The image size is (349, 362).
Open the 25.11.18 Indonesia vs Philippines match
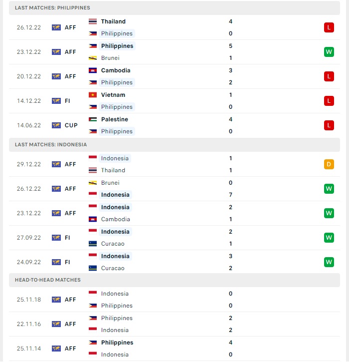[174, 300]
